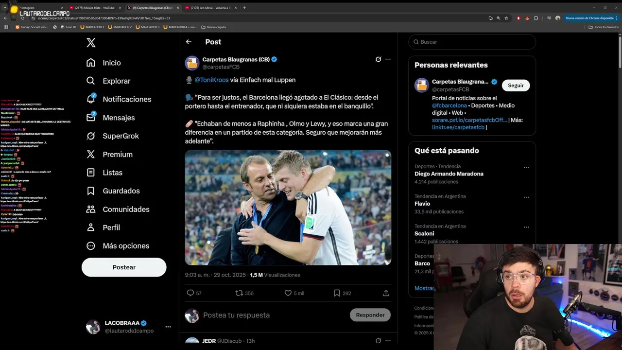Open options for Scaloni trend
Screen dimensions: 622x350
[x=526, y=227]
